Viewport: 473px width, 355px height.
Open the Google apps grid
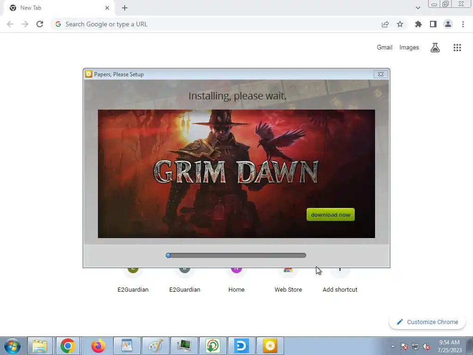tap(457, 48)
